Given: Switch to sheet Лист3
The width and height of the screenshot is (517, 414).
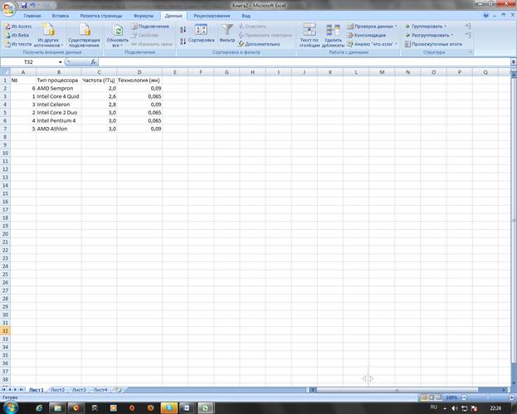Looking at the screenshot, I should pyautogui.click(x=79, y=390).
